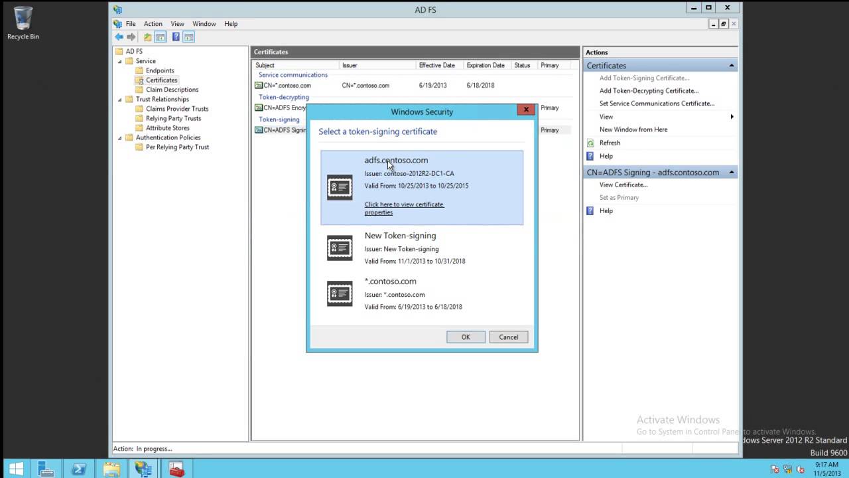
Task: Click the network icon in system tray
Action: point(787,469)
